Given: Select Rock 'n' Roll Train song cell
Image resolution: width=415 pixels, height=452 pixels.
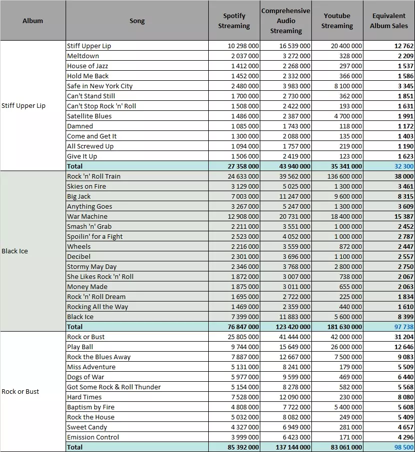Looking at the screenshot, I should 137,176.
